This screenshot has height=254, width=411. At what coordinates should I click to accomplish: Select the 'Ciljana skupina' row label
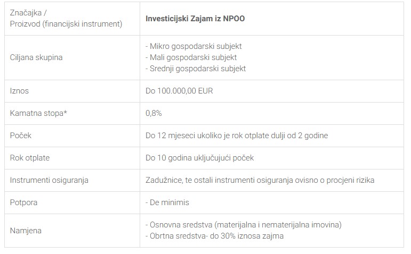pos(36,57)
